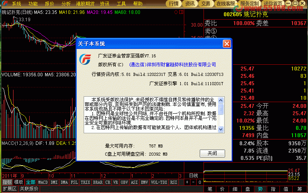Click the 33.19 high price label
This screenshot has width=308, height=193.
tap(24, 19)
